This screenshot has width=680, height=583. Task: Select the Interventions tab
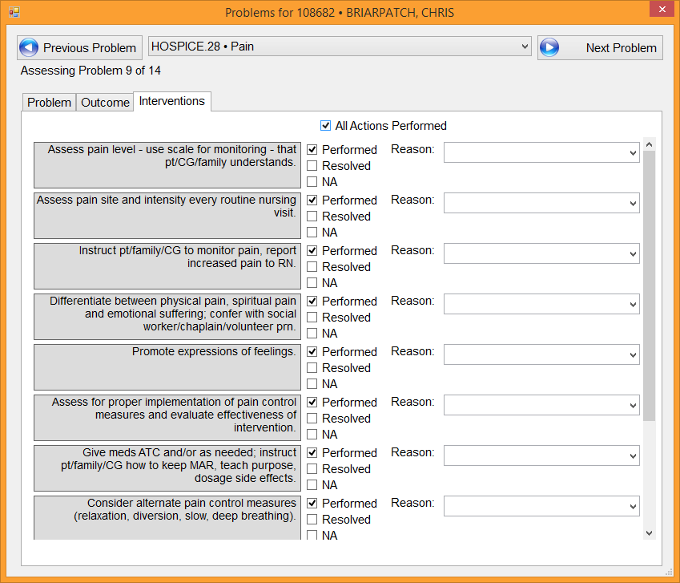171,101
